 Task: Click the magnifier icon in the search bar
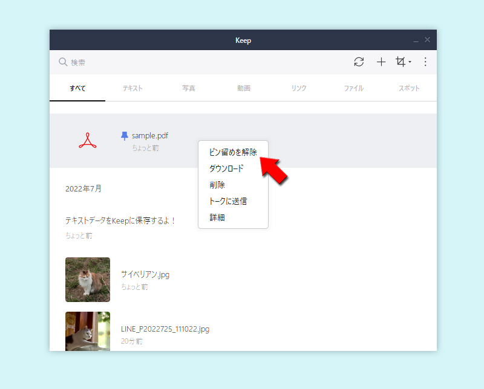63,62
